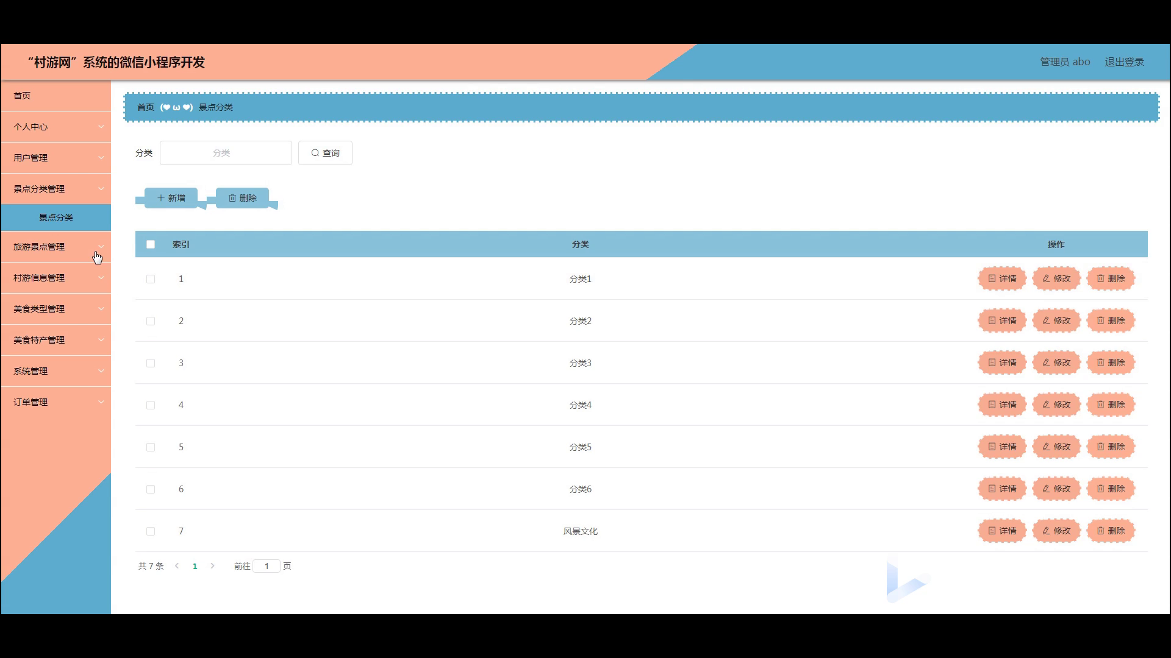This screenshot has width=1171, height=658.
Task: Click the 删除 trash icon for 分类3
Action: pyautogui.click(x=1100, y=363)
